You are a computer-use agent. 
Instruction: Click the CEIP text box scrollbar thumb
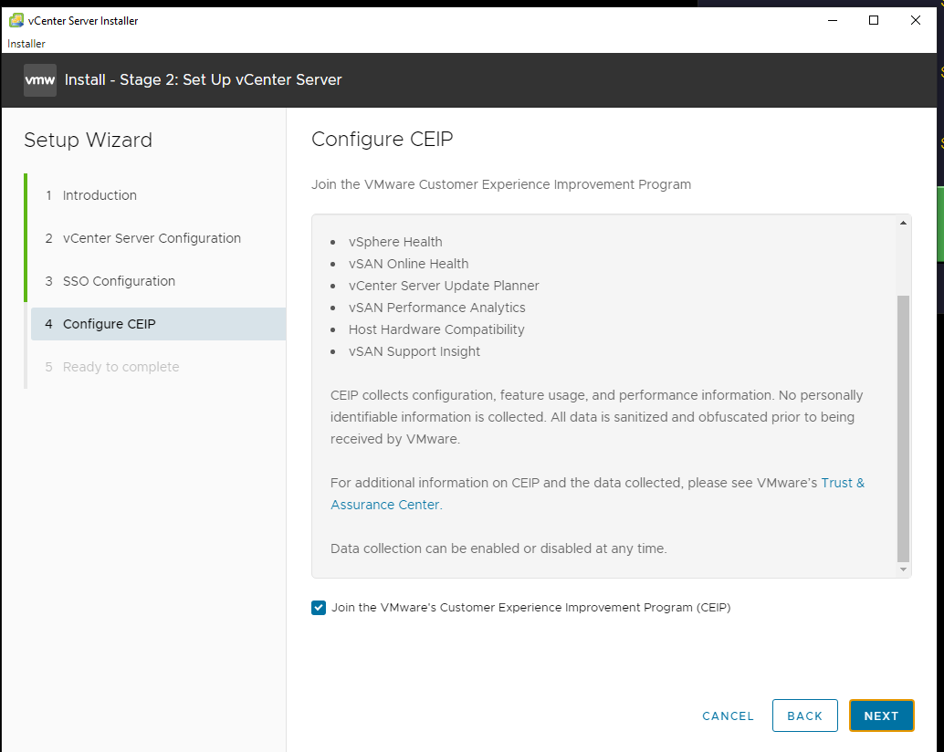(x=903, y=428)
